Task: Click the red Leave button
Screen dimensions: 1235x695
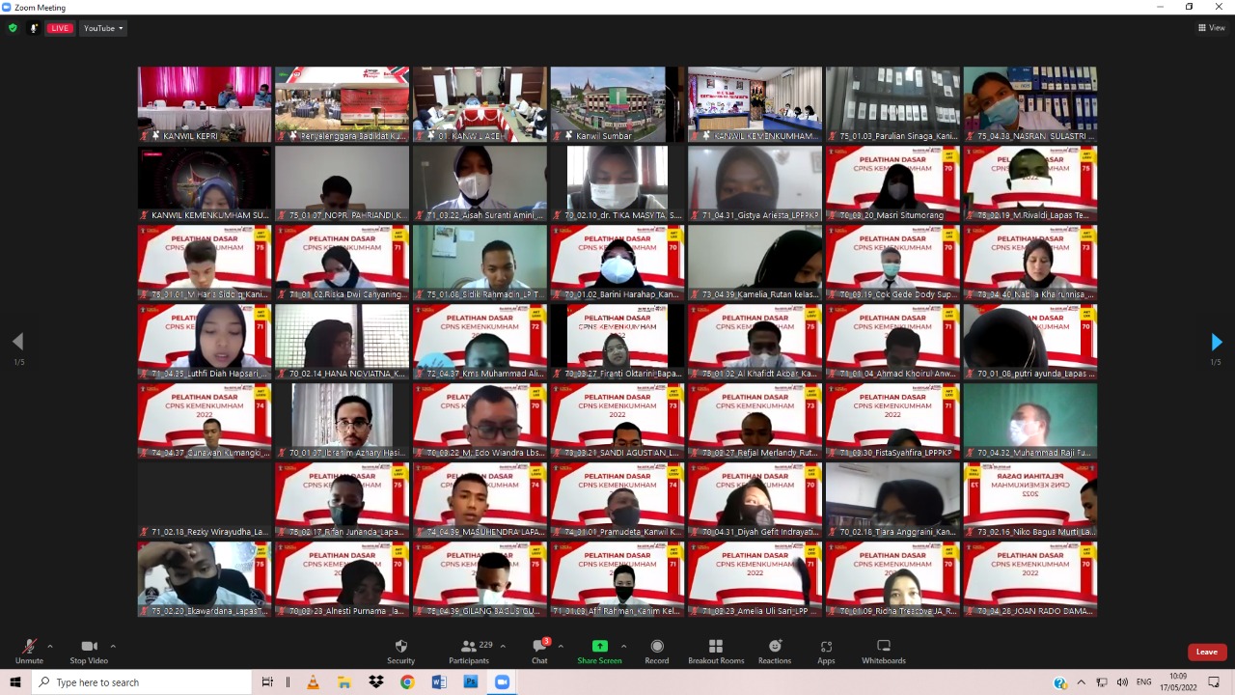Action: [1207, 652]
